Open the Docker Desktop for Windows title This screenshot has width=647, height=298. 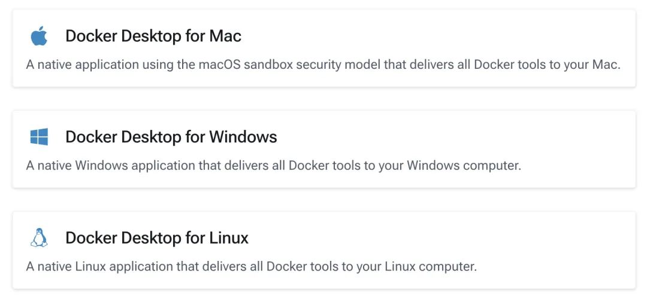[171, 137]
